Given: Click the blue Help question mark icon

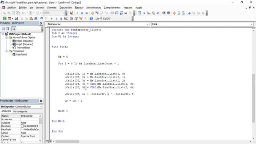Looking at the screenshot, I should [91, 18].
